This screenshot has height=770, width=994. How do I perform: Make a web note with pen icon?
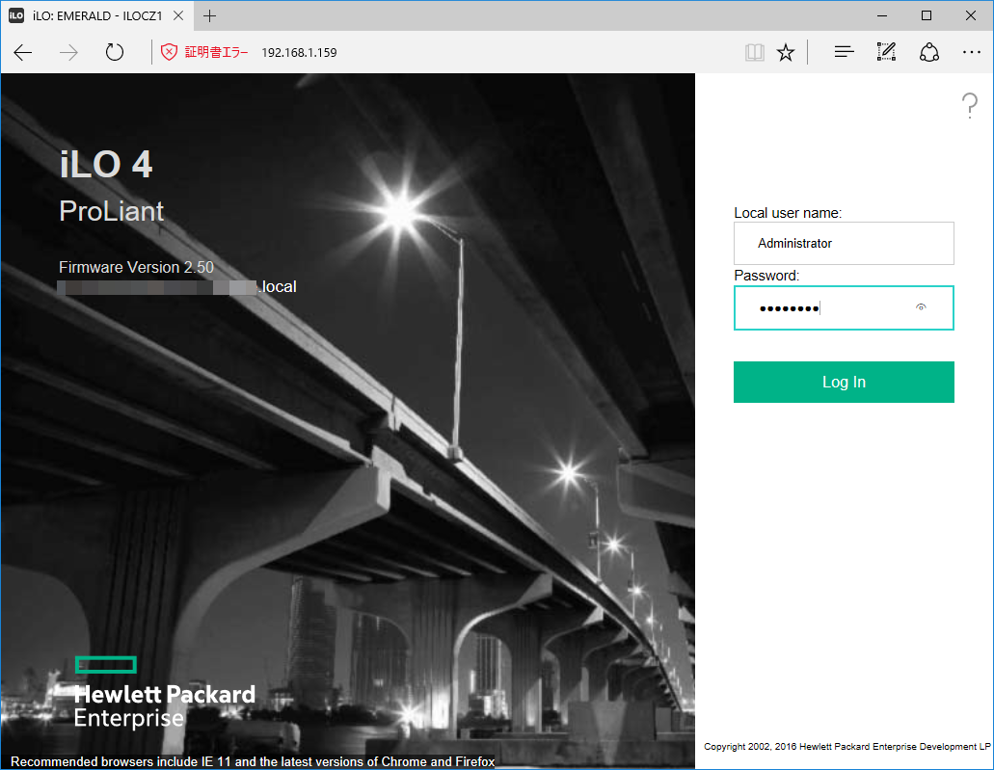[x=886, y=52]
